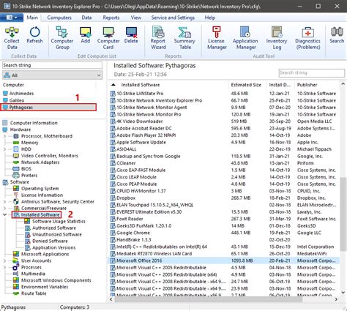Click the Collect Data ribbon icon
Viewport: 347px width, 311px height.
12,38
